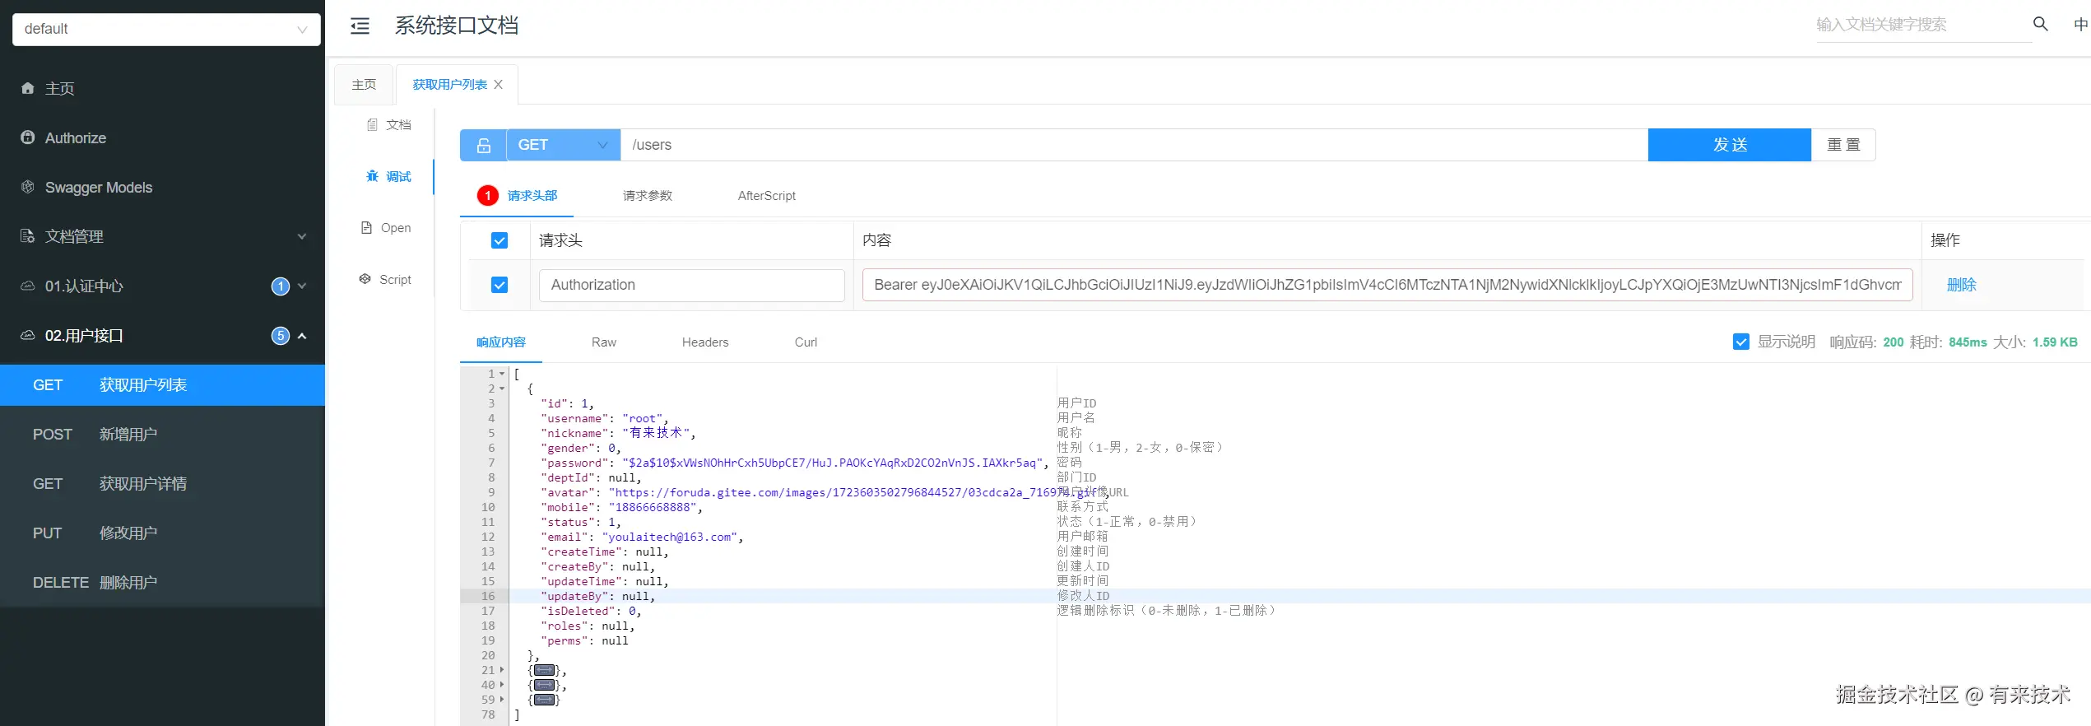Select the 响应内容 tab
2091x726 pixels.
pyautogui.click(x=501, y=342)
